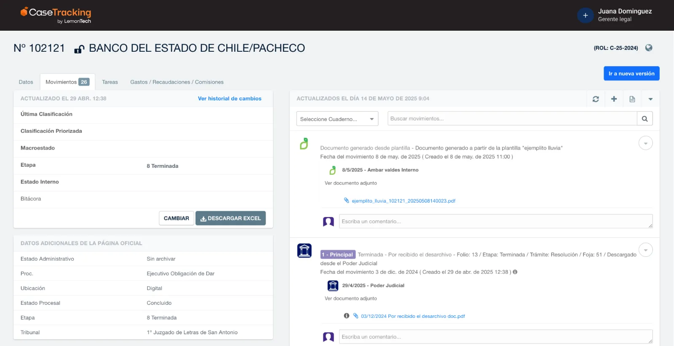Open the caret menu in movements toolbar
This screenshot has height=346, width=674.
pyautogui.click(x=650, y=99)
